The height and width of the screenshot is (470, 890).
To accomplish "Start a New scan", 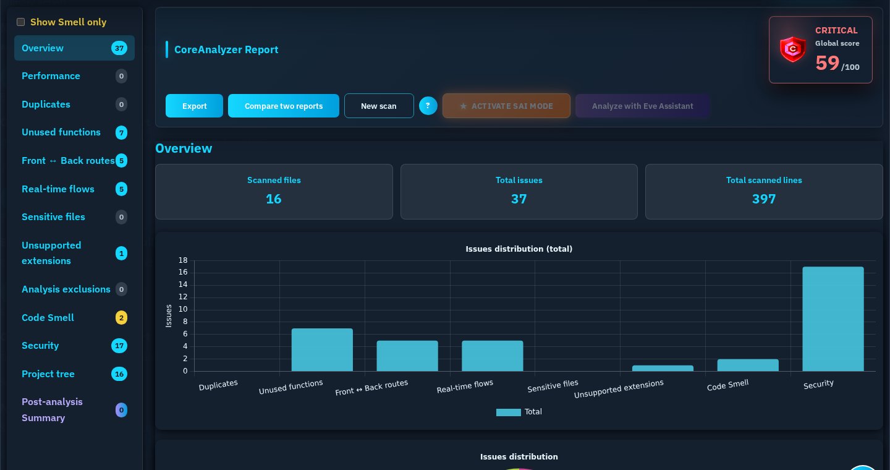I will point(379,106).
